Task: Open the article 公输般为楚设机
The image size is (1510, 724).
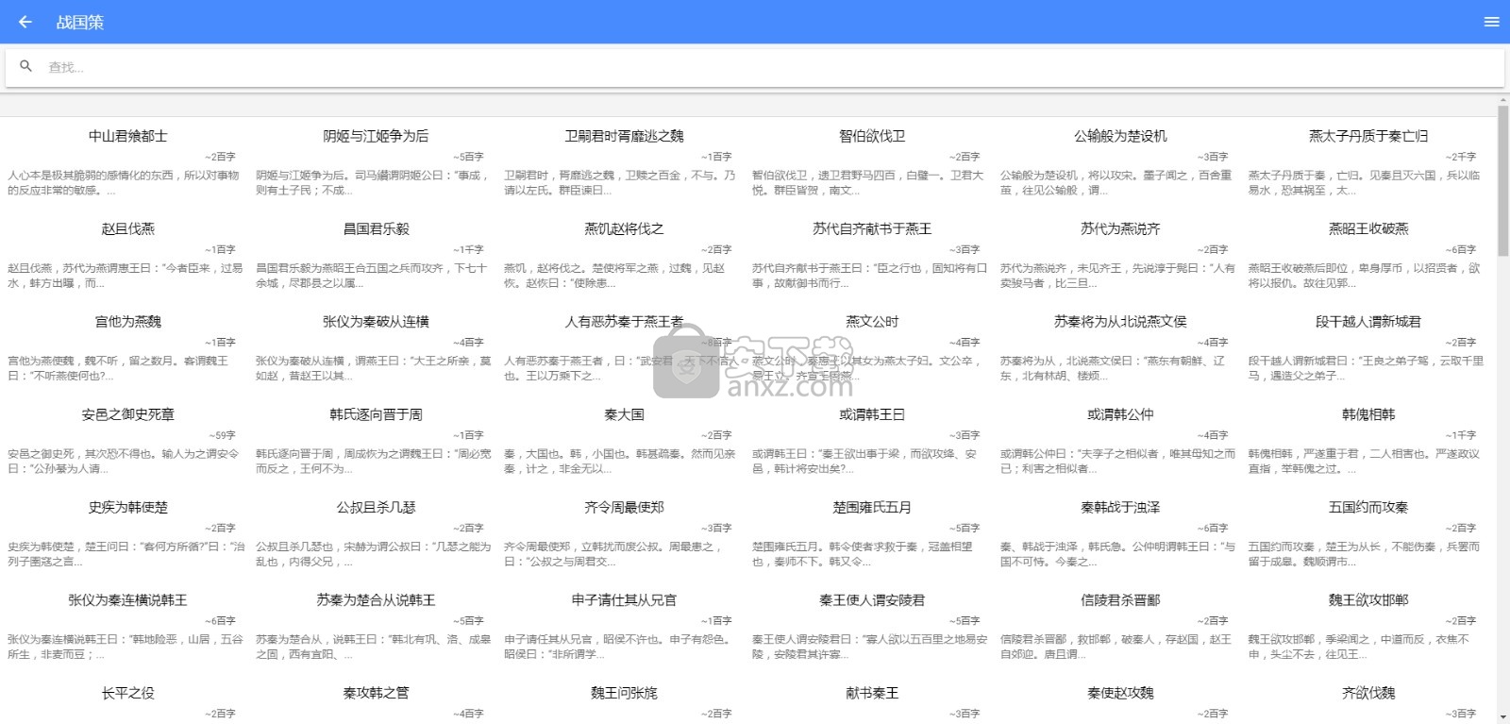Action: (1120, 136)
